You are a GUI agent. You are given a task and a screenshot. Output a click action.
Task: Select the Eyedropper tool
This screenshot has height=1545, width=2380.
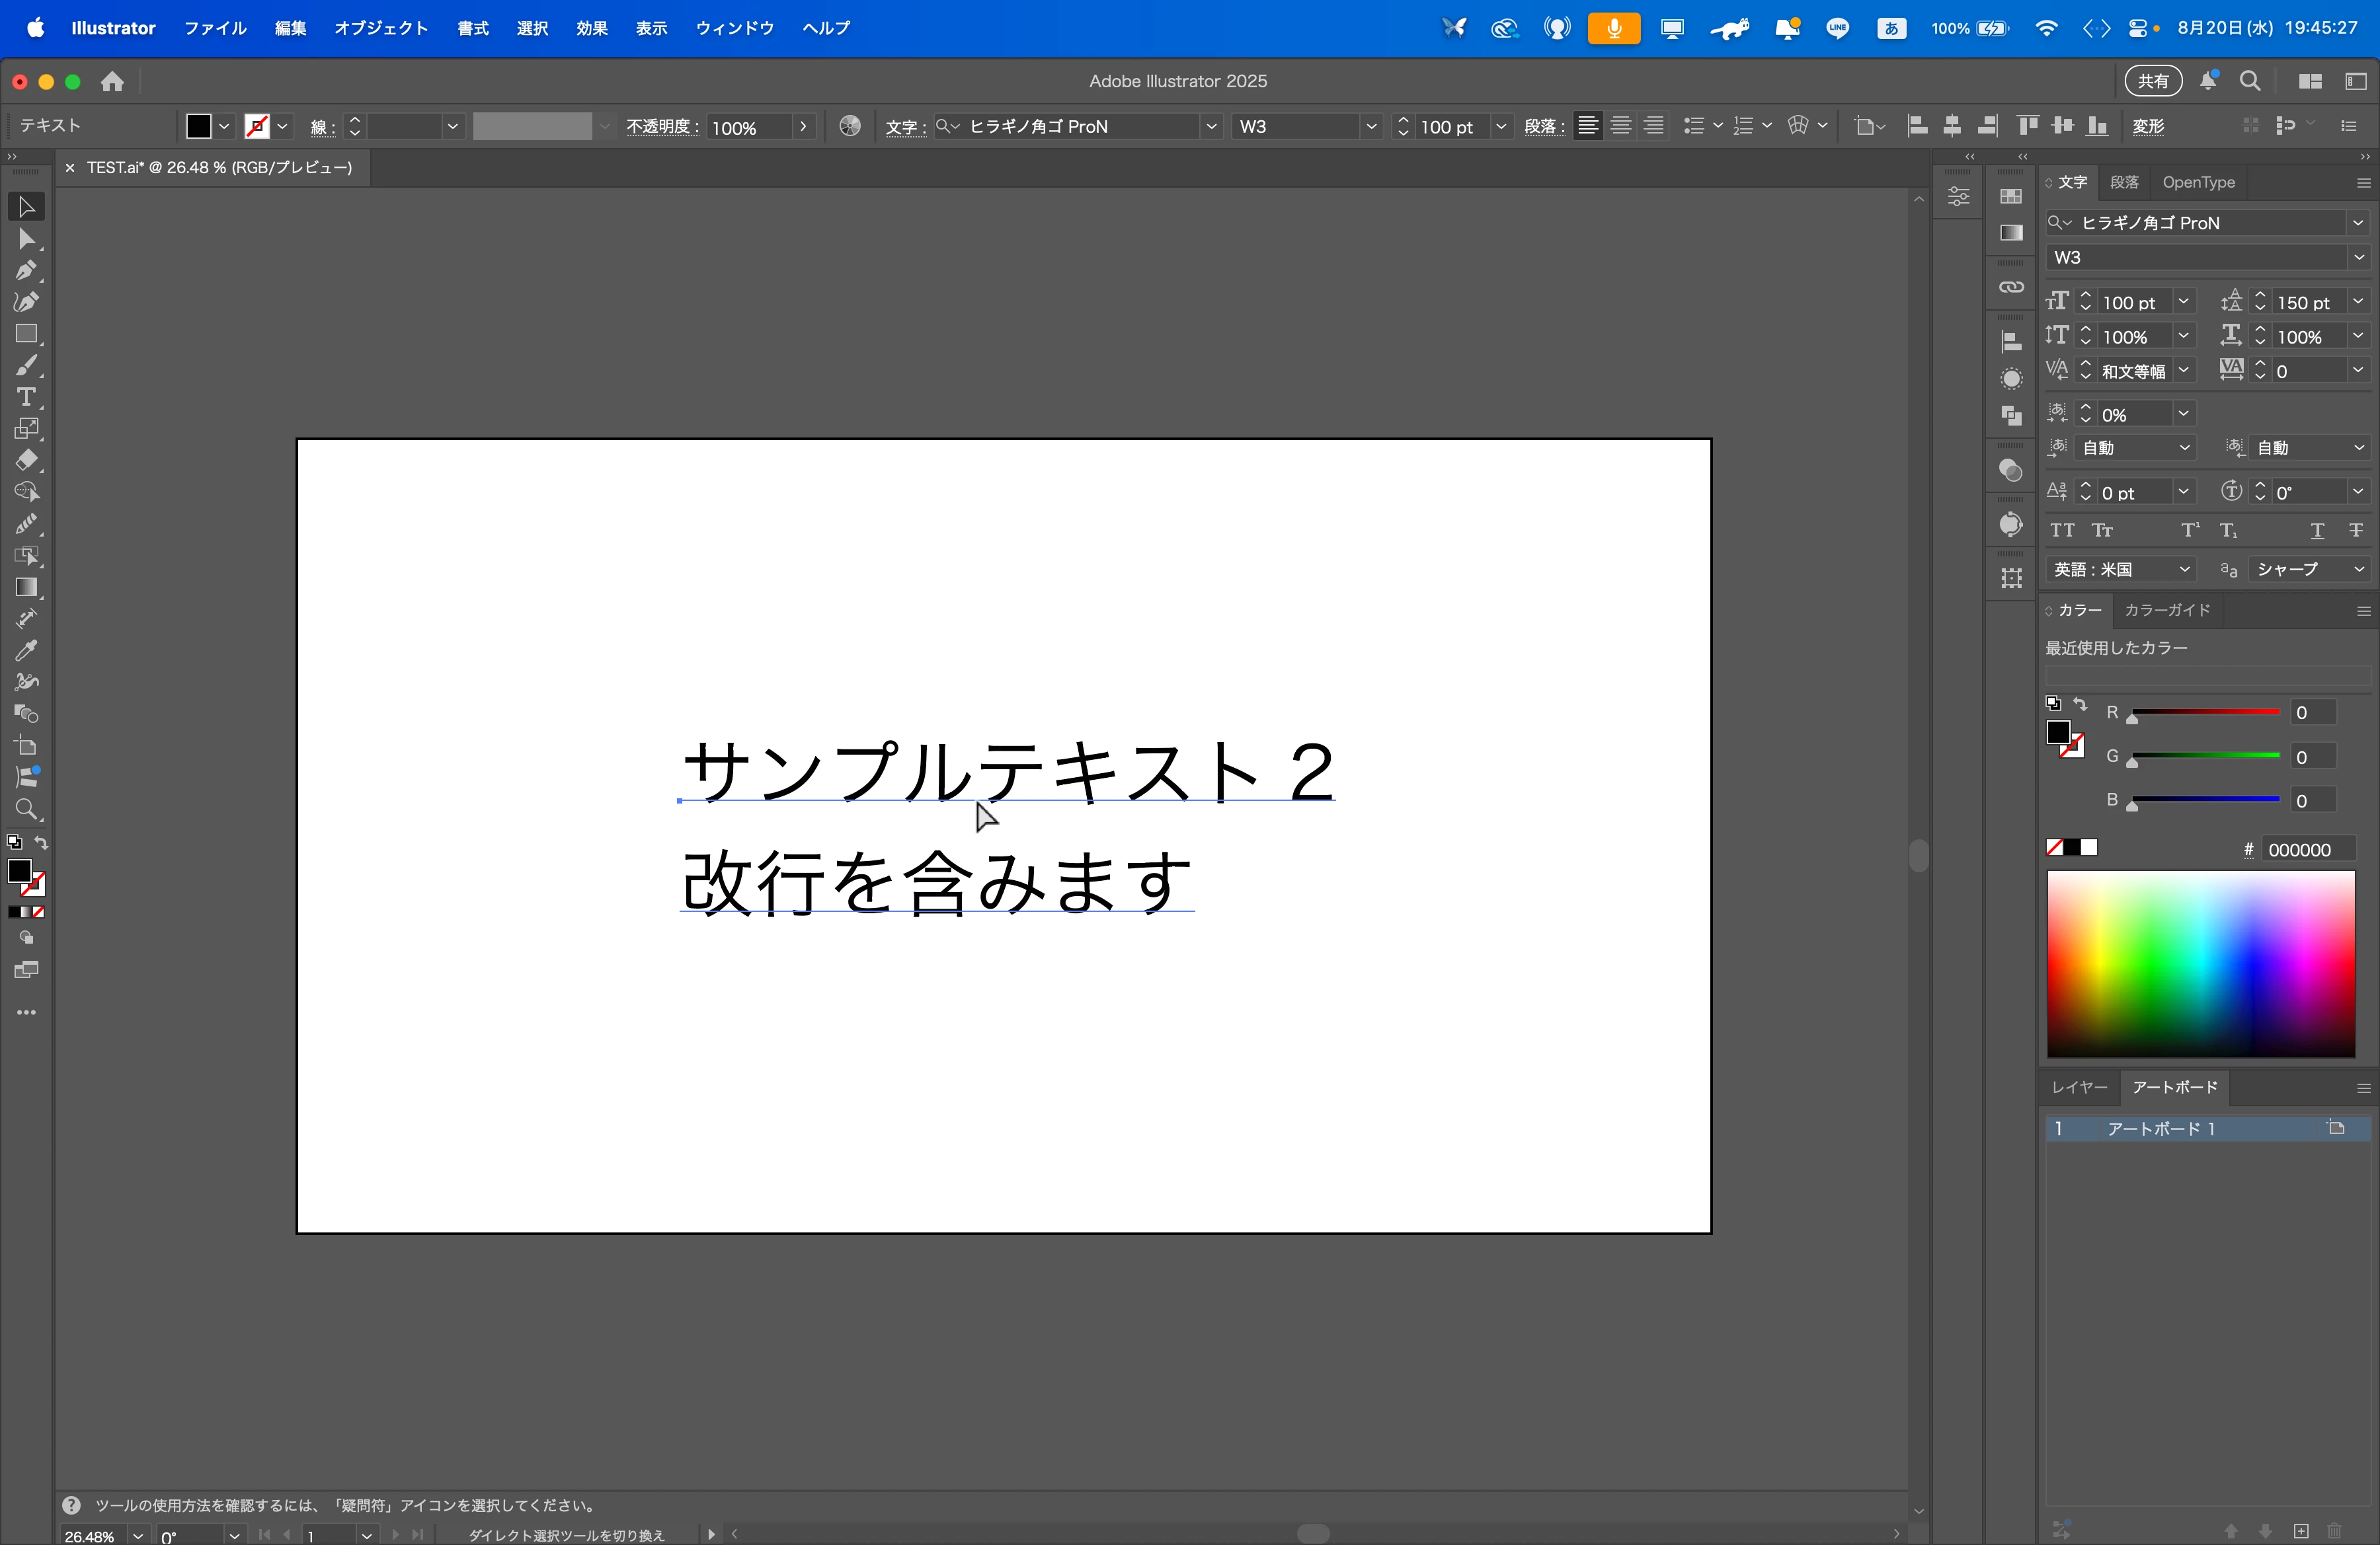click(26, 652)
